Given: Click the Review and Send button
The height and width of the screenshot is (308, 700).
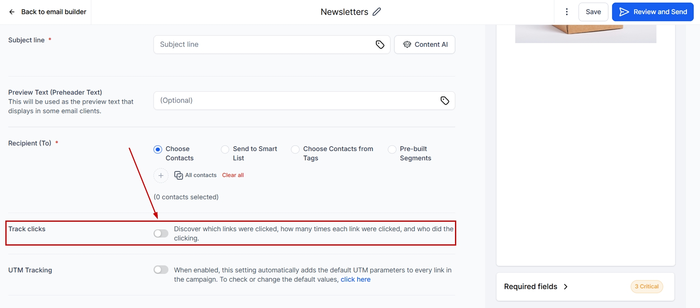Looking at the screenshot, I should point(653,12).
